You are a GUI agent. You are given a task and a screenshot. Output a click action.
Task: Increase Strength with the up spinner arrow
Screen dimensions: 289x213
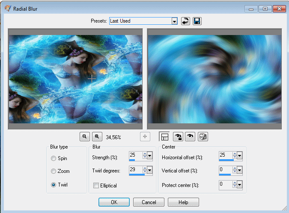[145, 154]
